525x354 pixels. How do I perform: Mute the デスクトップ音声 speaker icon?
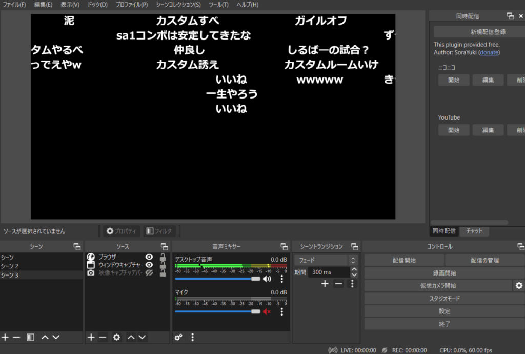click(x=267, y=279)
